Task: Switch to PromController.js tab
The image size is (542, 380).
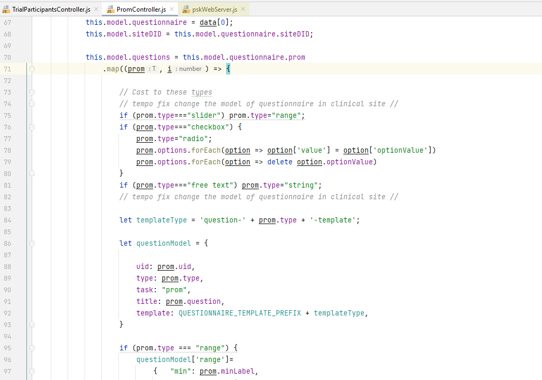Action: (x=141, y=10)
